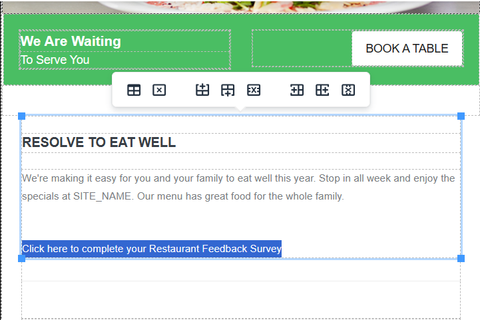
Task: Click the delete table icon
Action: click(159, 90)
